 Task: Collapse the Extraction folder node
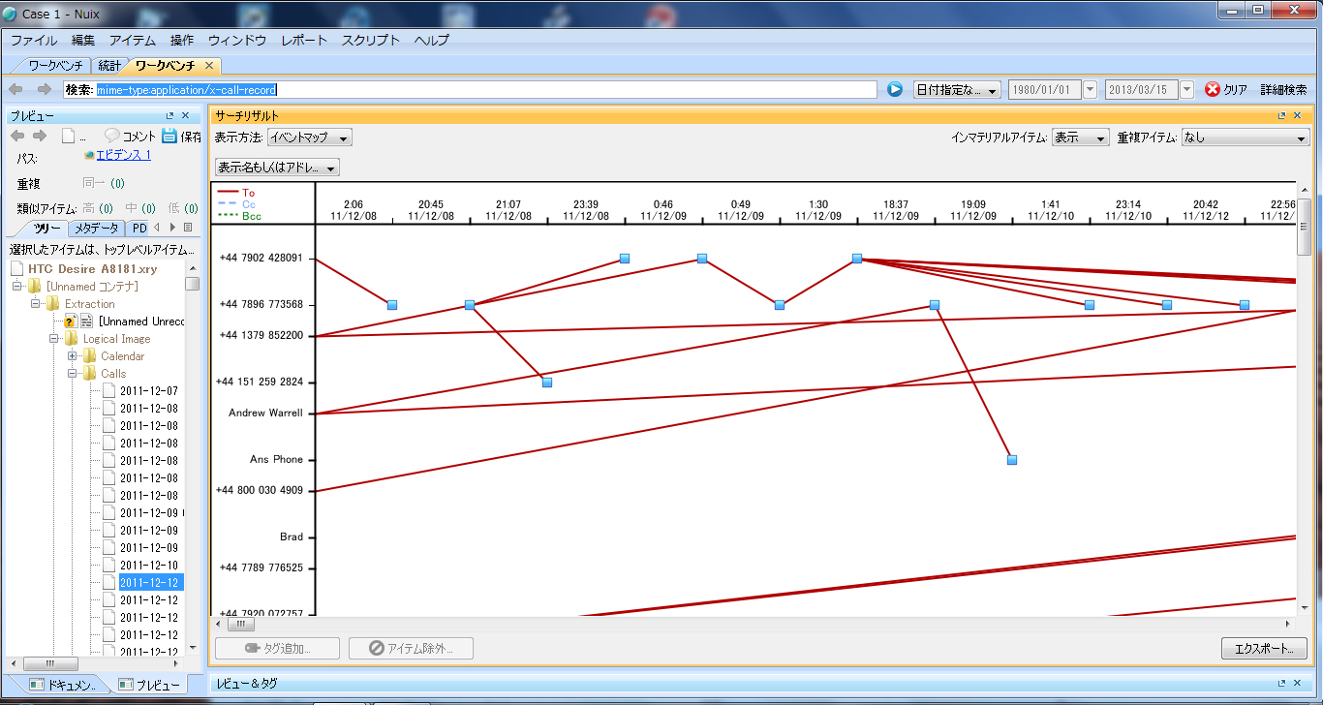click(36, 304)
